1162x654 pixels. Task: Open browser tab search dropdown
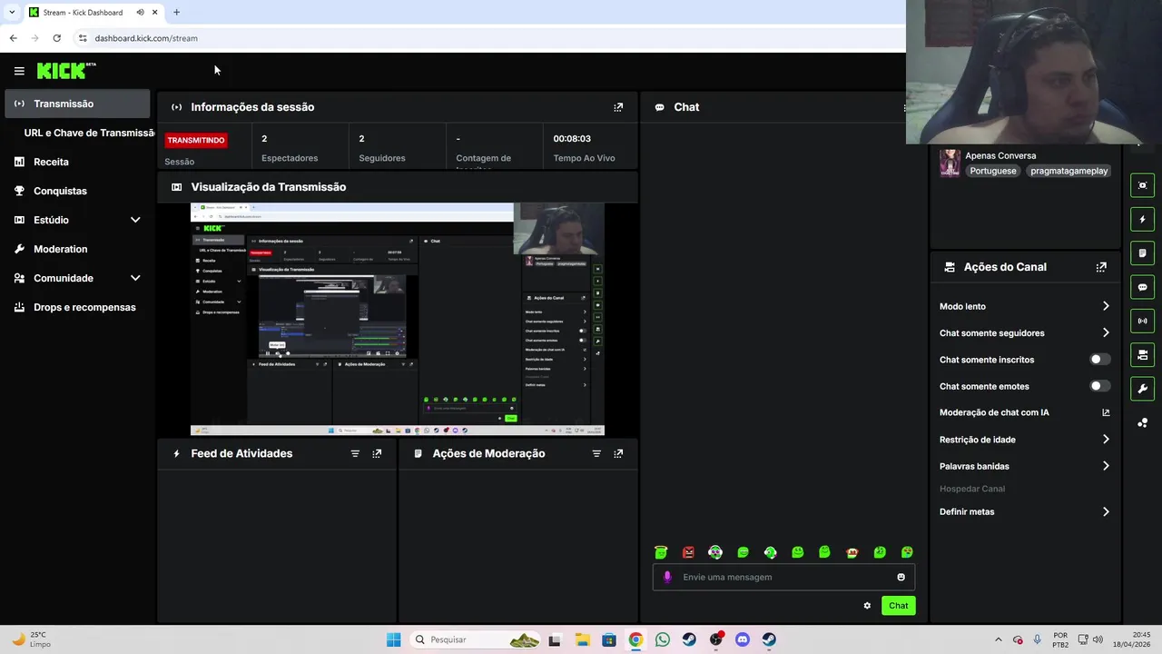(12, 13)
